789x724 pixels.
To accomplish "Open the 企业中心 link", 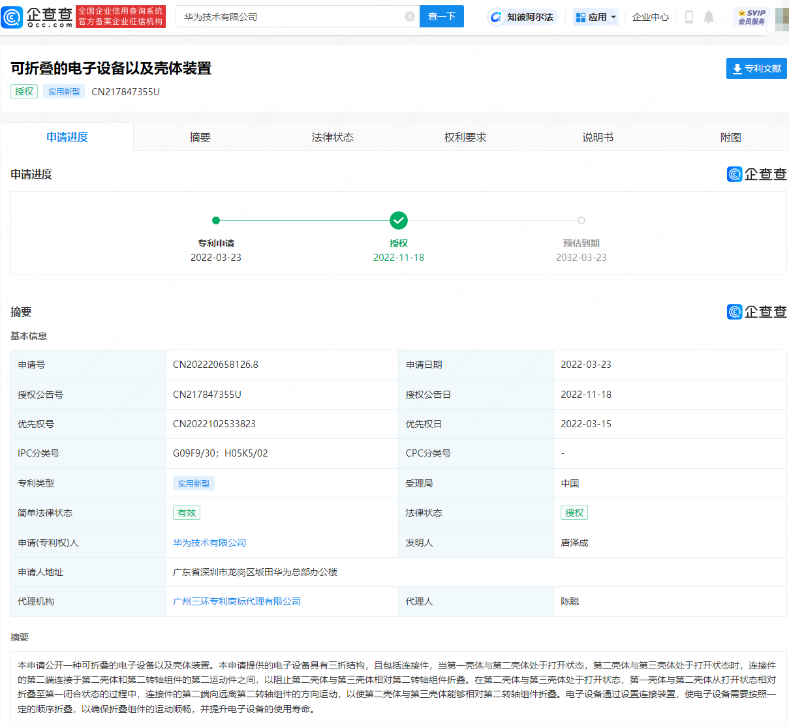I will coord(651,17).
